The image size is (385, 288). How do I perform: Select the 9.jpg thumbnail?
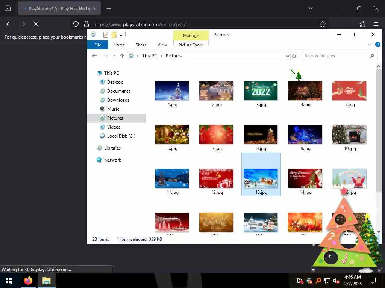[x=305, y=135]
